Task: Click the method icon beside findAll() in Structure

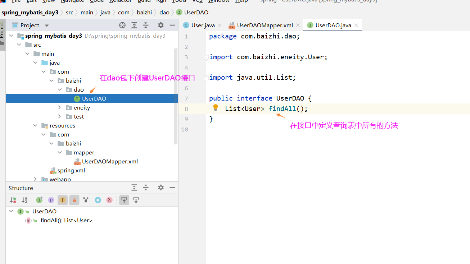Action: (x=28, y=221)
